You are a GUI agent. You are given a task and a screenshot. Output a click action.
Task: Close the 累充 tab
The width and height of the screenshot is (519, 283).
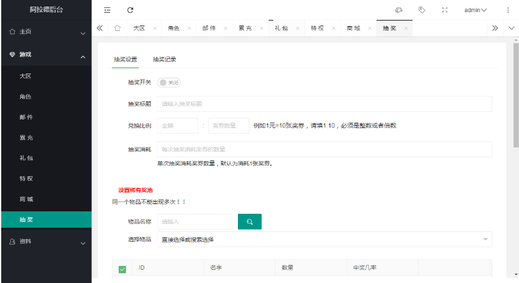click(x=262, y=28)
